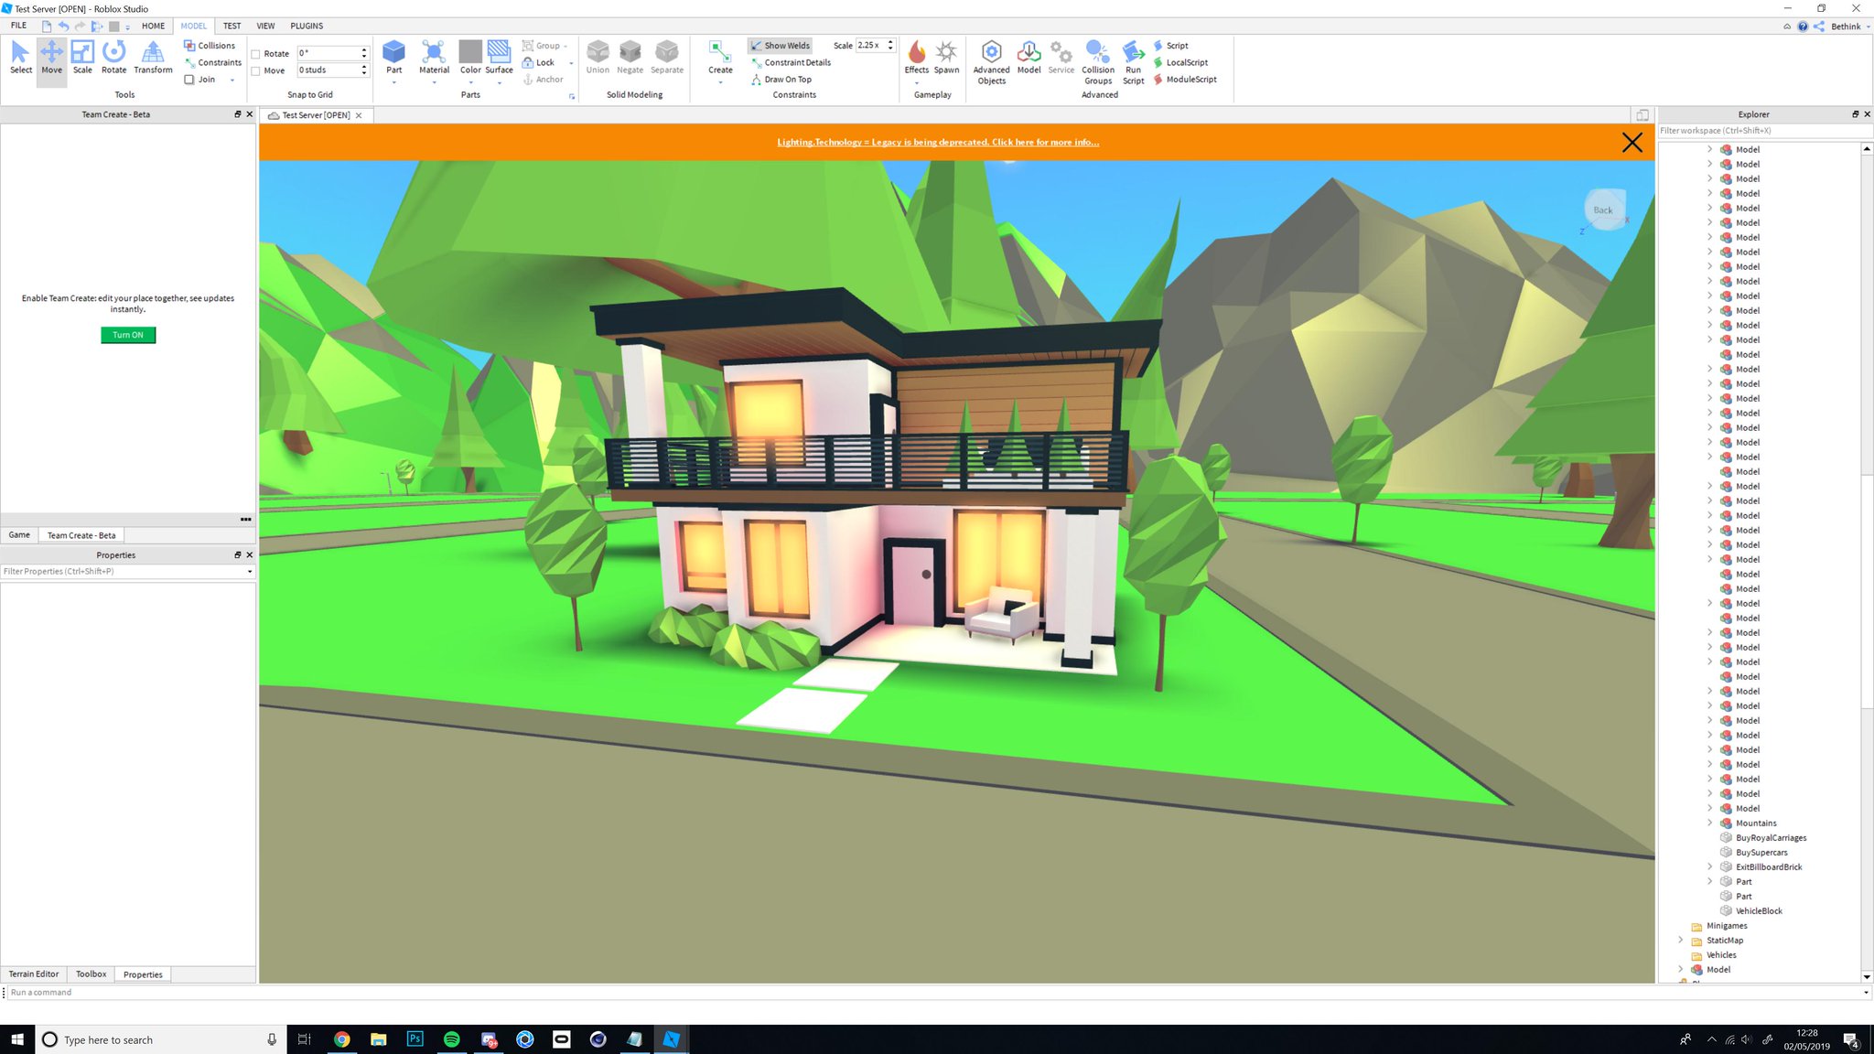Click the Spawn icon
Viewport: 1874px width, 1054px height.
tap(946, 53)
